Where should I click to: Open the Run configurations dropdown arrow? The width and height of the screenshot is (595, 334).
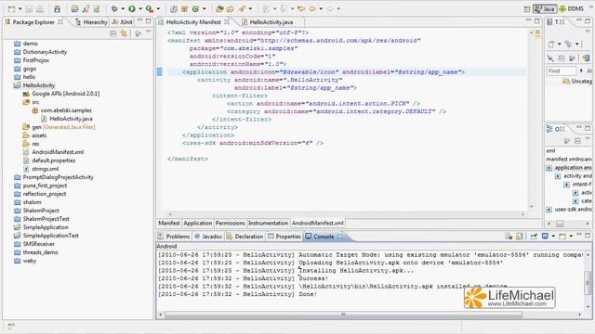coord(140,8)
